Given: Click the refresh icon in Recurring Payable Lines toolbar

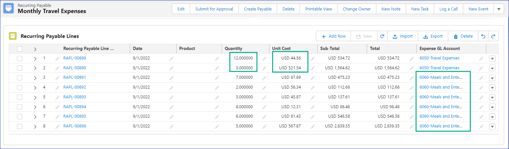Looking at the screenshot, I should (x=382, y=36).
